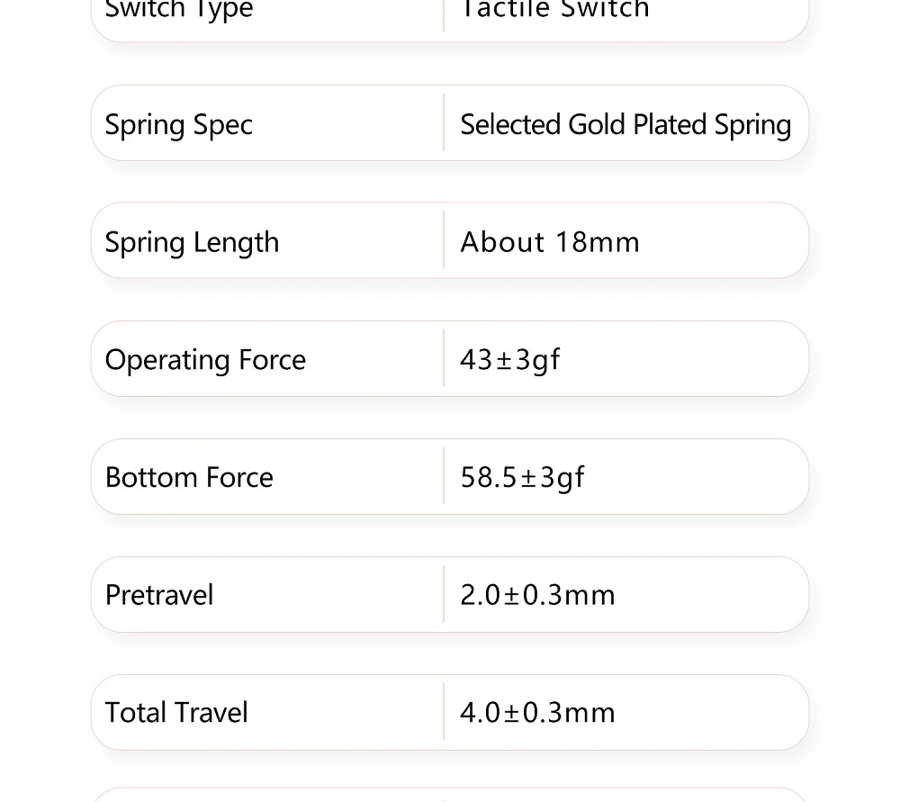Screen dimensions: 900x802
Task: Click the divider in Operating Force row
Action: pos(444,358)
